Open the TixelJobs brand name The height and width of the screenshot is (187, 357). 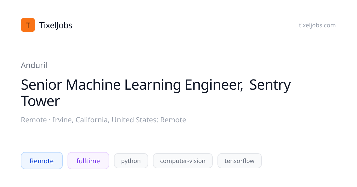[56, 26]
